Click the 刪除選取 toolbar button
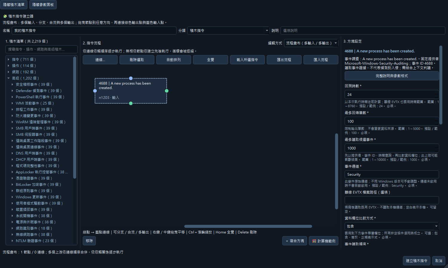Viewport: 448px width, 268px height. coord(137,60)
